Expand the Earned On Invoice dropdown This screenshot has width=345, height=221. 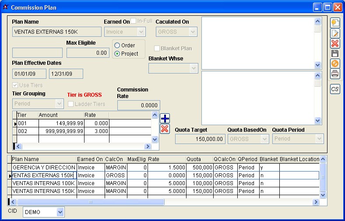[141, 32]
